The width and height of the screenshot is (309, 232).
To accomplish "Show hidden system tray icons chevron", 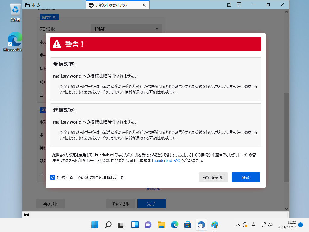I will (238, 225).
